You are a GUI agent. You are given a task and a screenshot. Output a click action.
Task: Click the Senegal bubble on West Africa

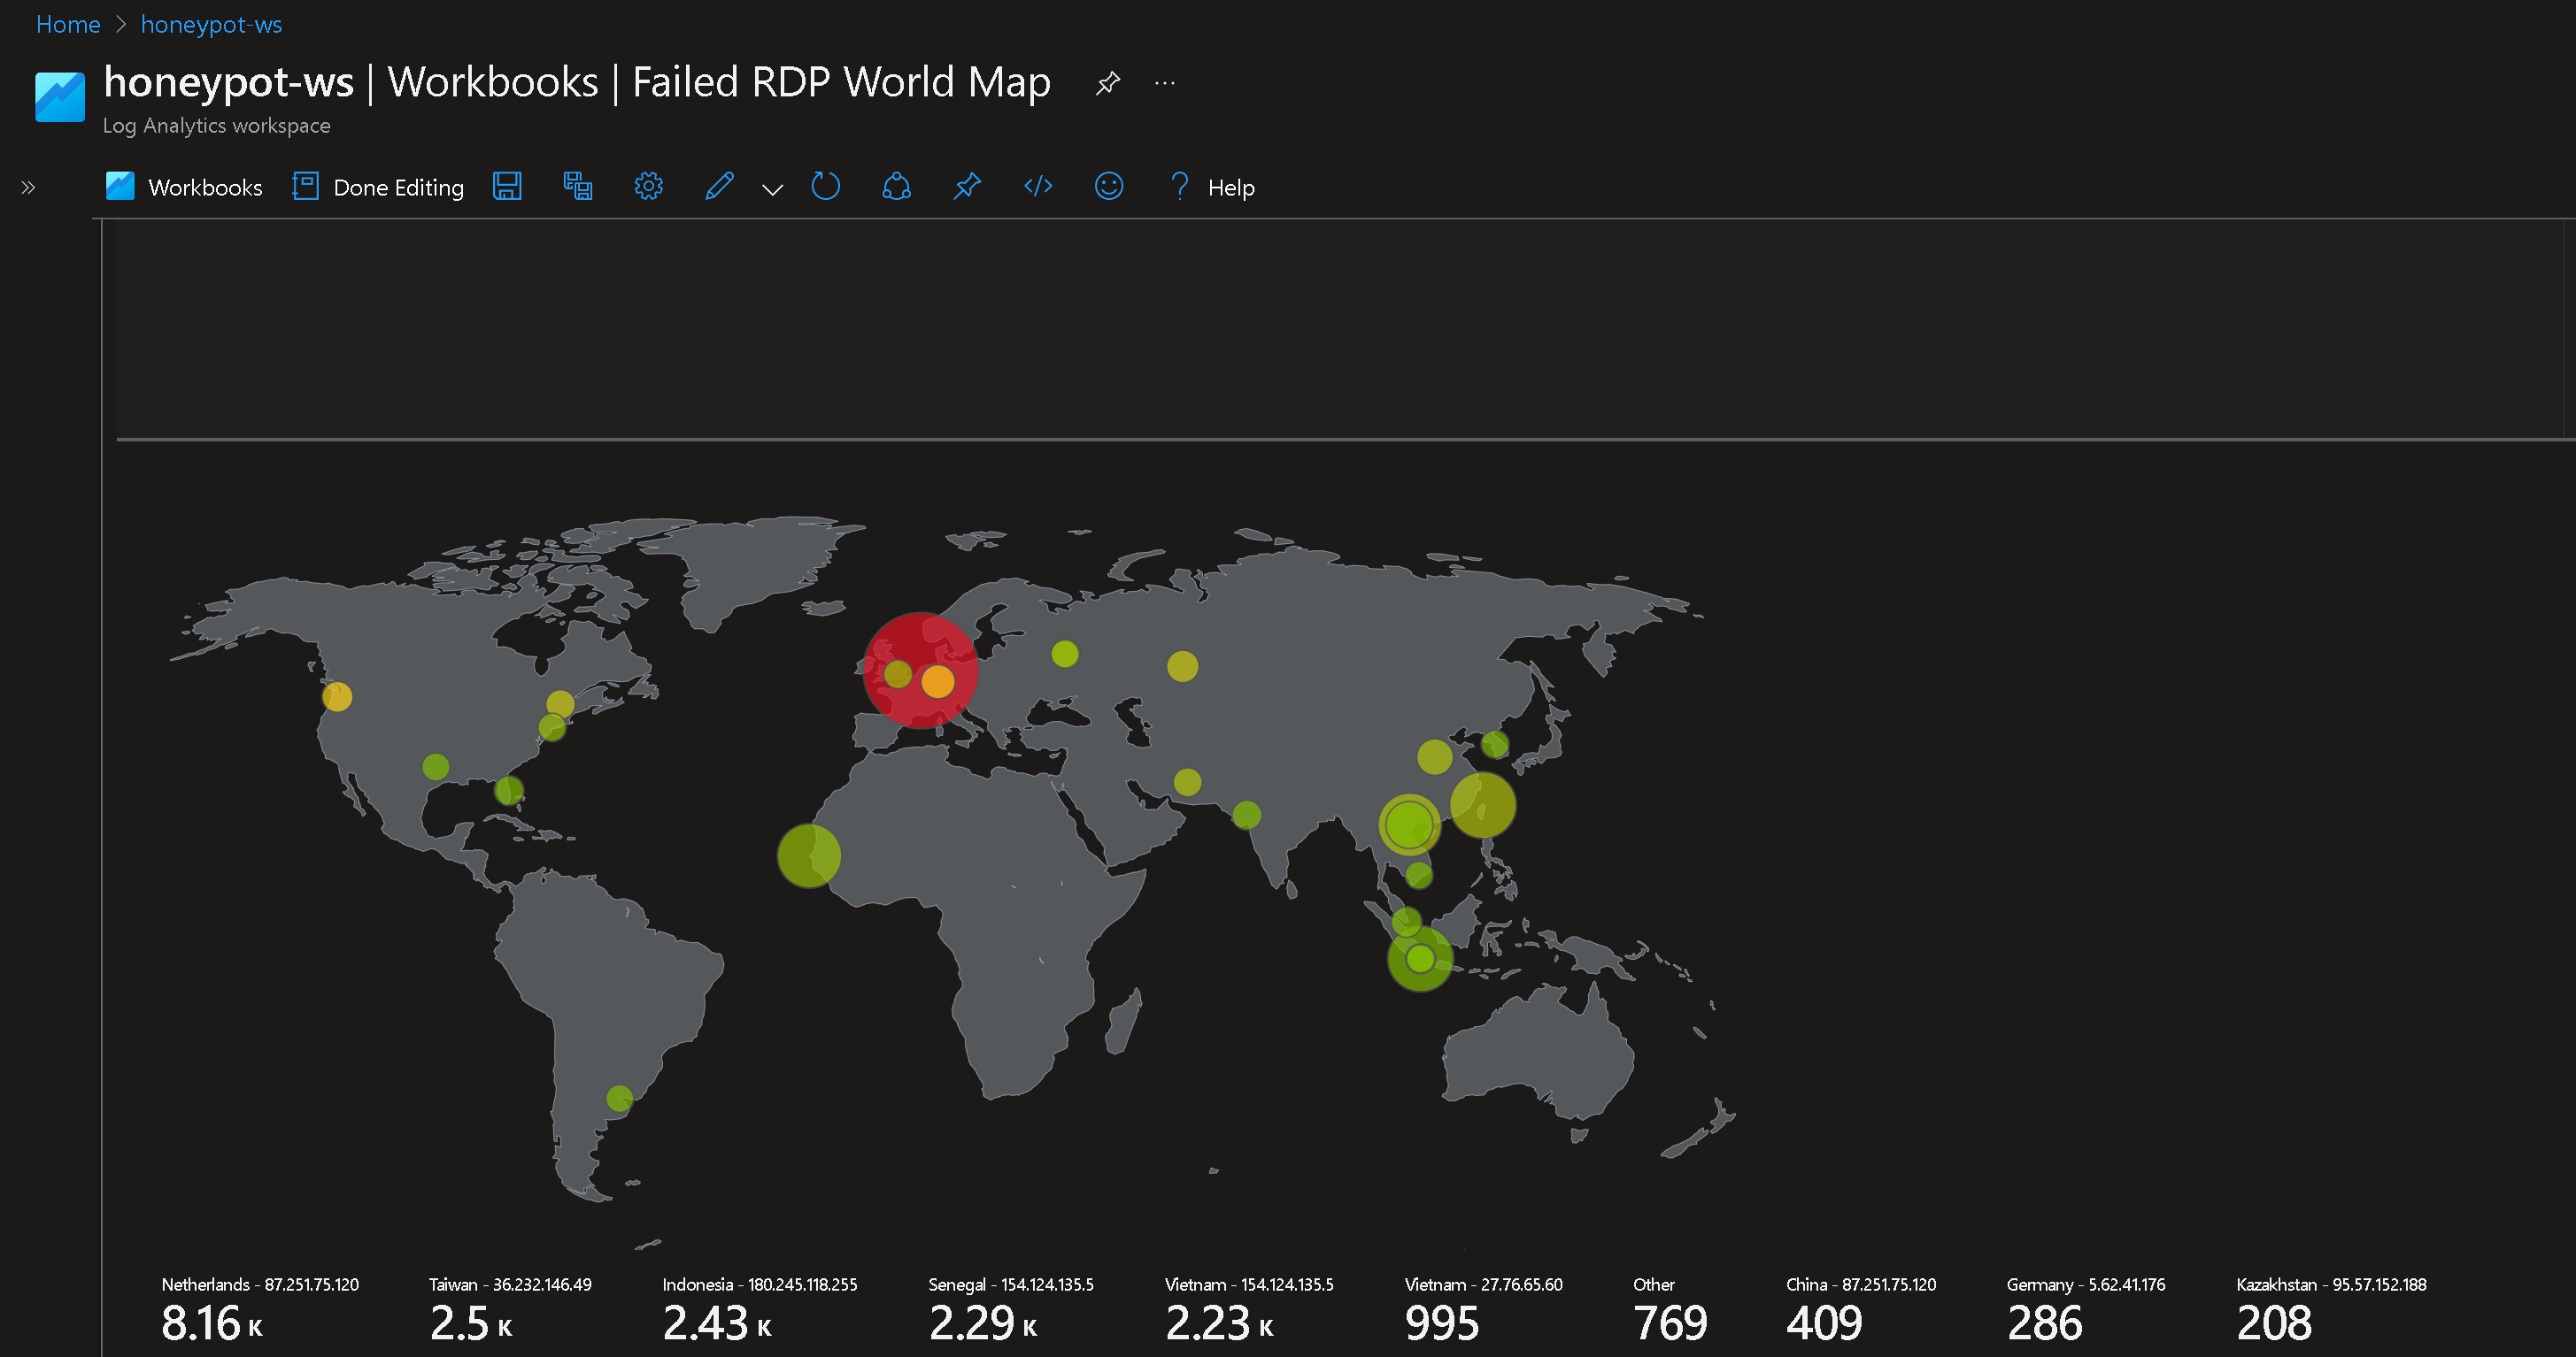pos(809,855)
